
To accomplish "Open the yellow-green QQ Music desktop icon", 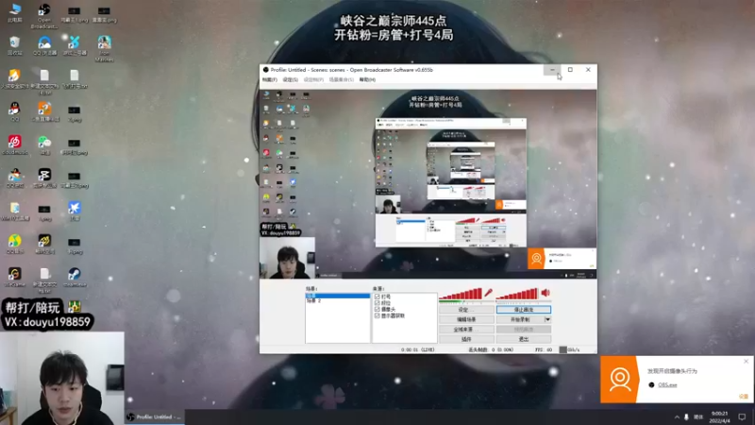I will click(x=14, y=244).
